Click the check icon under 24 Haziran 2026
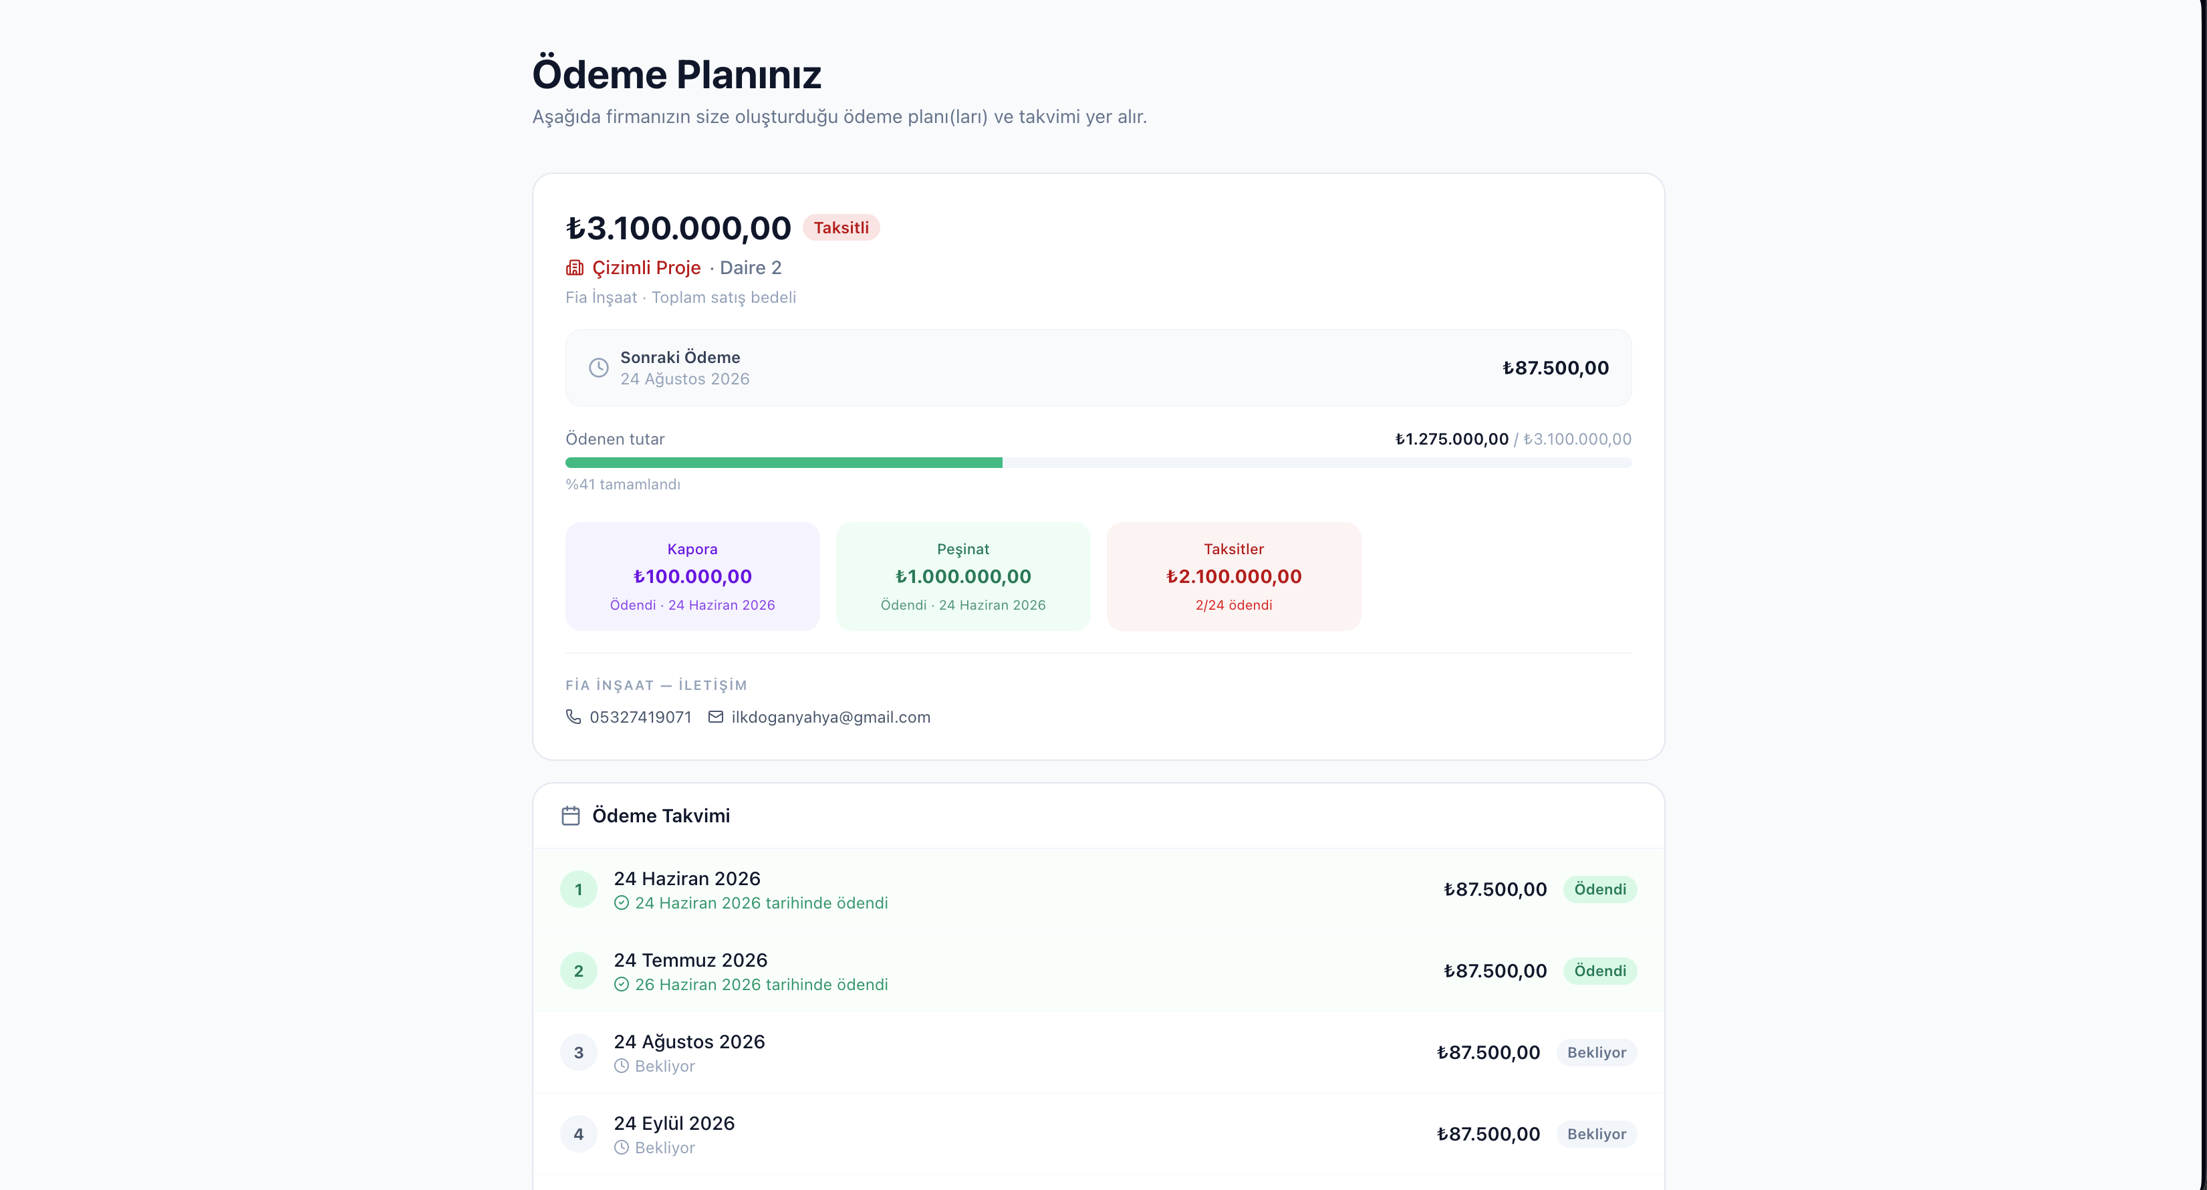This screenshot has height=1190, width=2207. click(x=621, y=903)
